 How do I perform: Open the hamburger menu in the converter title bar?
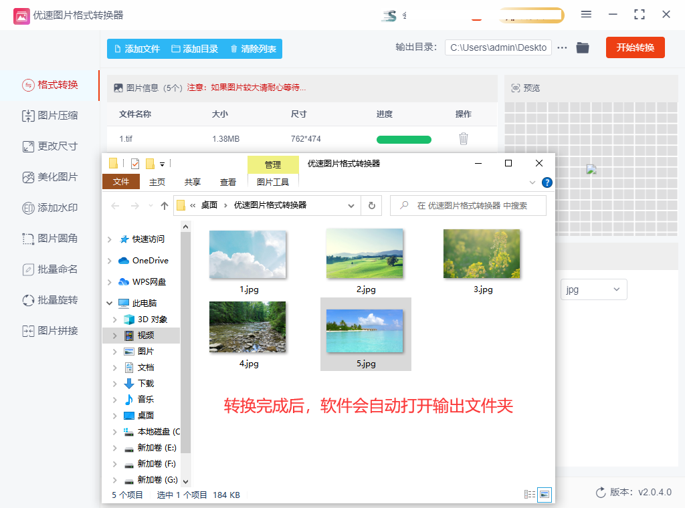click(586, 15)
